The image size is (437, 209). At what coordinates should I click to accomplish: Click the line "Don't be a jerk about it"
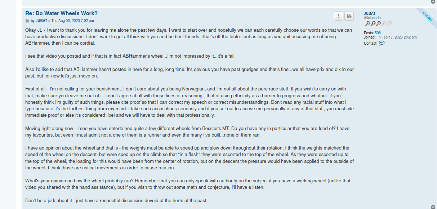click(116, 200)
